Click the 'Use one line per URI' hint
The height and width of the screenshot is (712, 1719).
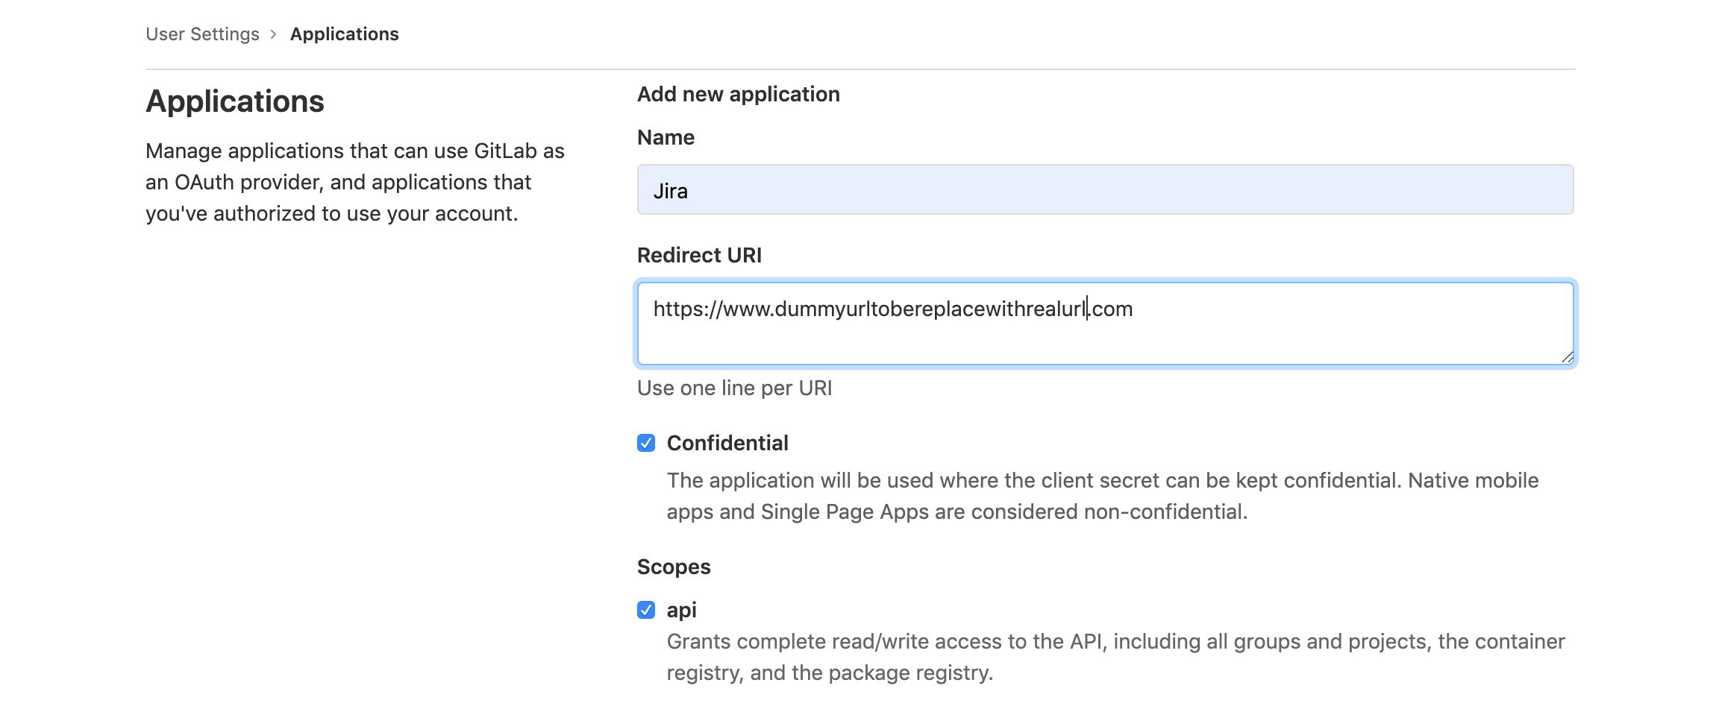pos(734,388)
